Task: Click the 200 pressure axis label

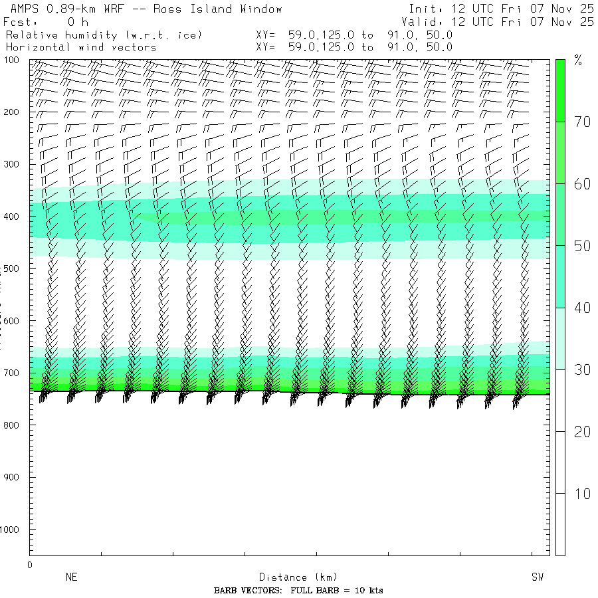Action: [x=11, y=112]
